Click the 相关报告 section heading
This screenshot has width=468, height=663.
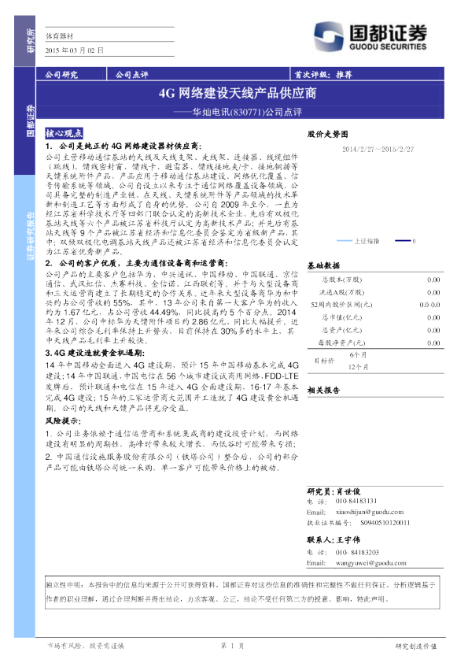coord(323,391)
